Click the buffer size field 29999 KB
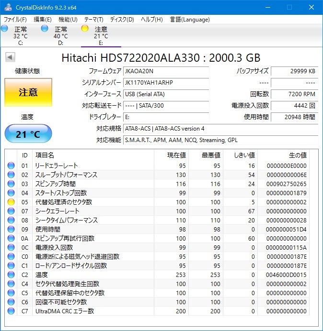 [294, 71]
